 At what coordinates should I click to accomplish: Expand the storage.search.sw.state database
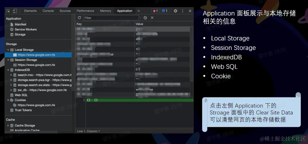pyautogui.click(x=11, y=85)
